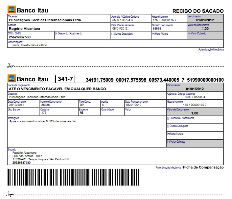Select '11030-201 Campo Limpo - São Paulo - SP'
Viewport: 232px width, 199px height.
pos(41,159)
